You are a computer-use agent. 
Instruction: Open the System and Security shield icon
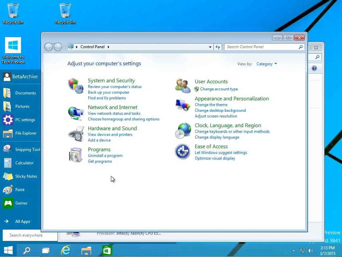(x=76, y=86)
